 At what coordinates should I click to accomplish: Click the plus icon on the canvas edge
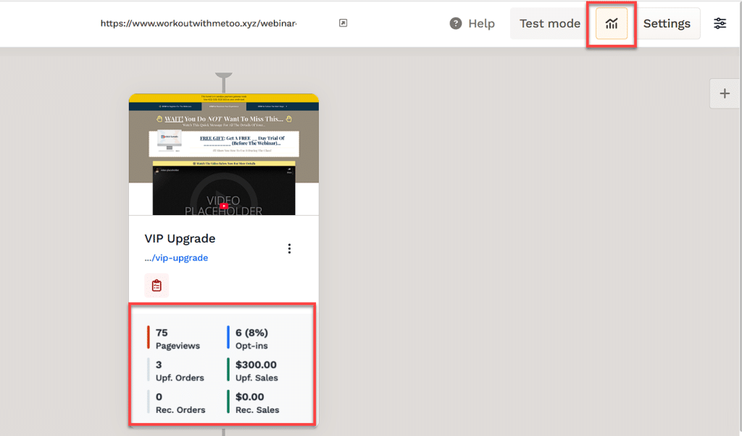click(724, 93)
